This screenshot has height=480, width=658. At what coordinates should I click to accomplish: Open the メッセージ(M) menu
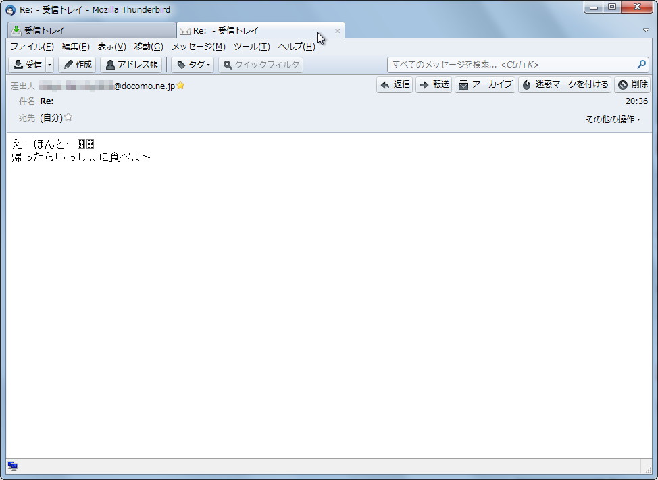[x=199, y=47]
